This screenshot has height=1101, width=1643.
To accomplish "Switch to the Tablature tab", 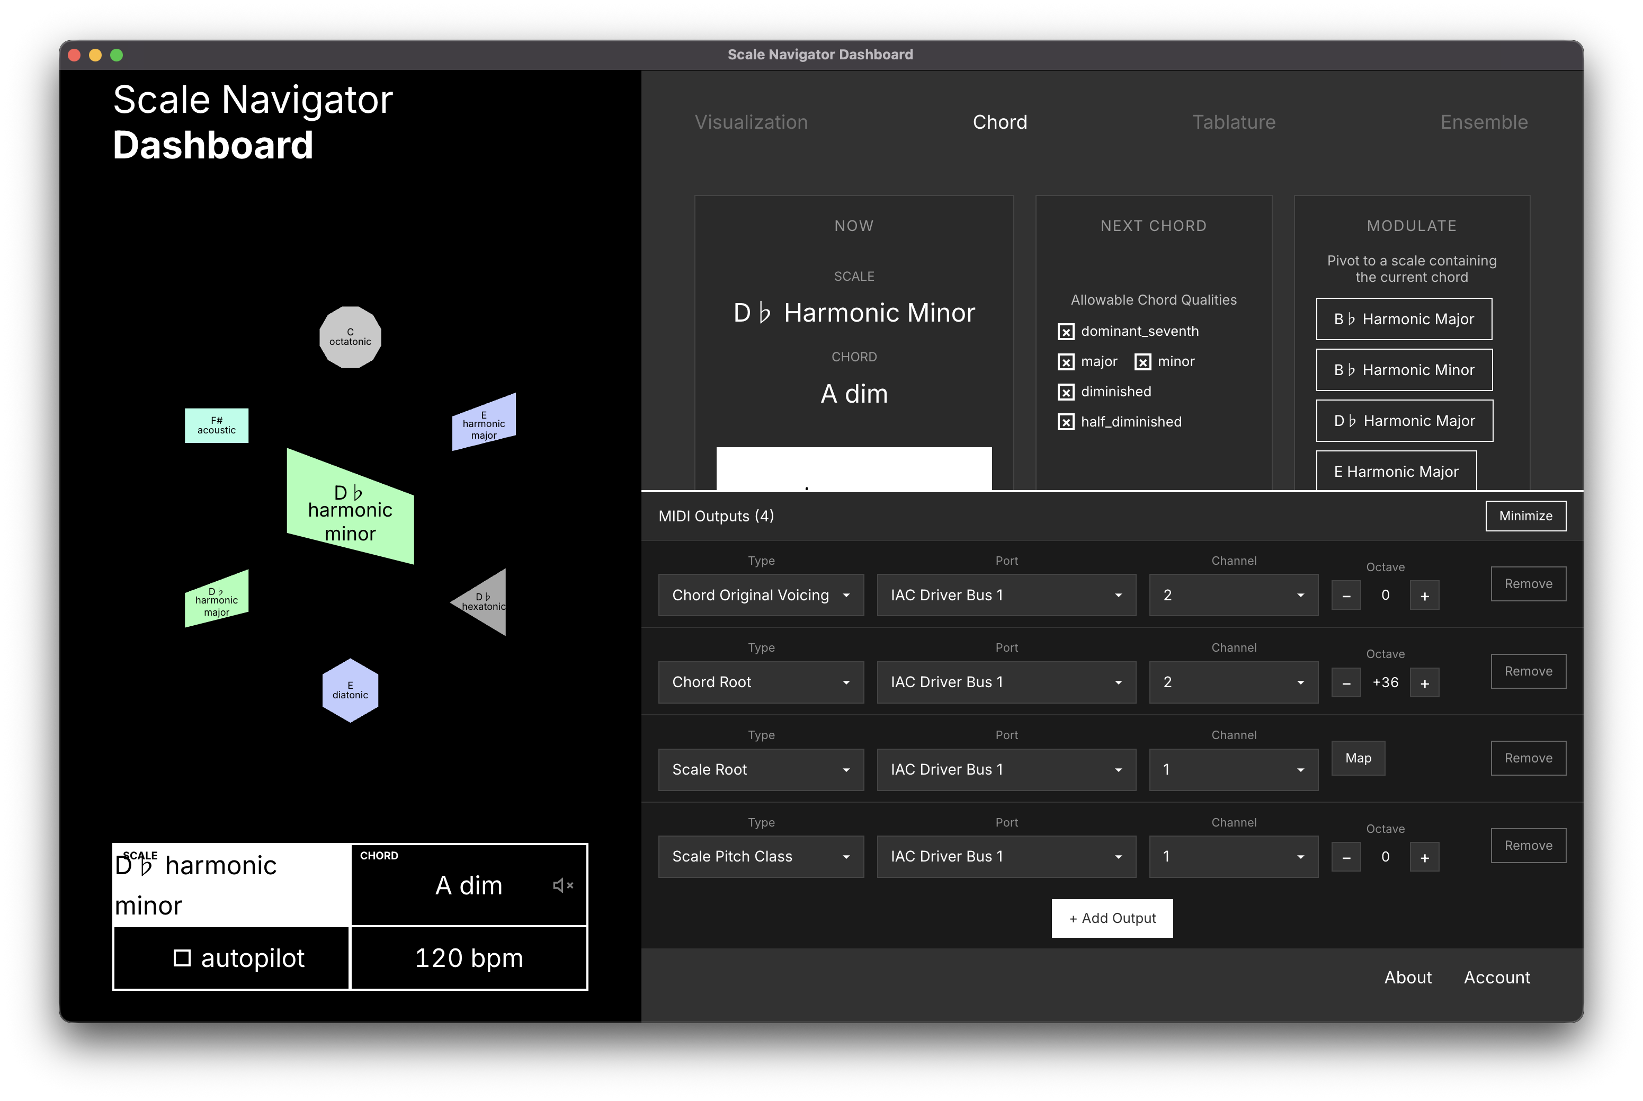I will [x=1234, y=121].
